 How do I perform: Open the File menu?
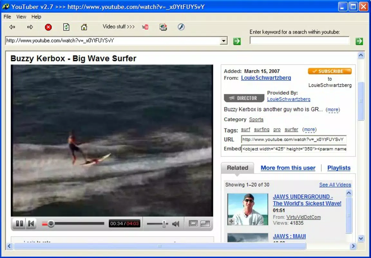tap(7, 16)
